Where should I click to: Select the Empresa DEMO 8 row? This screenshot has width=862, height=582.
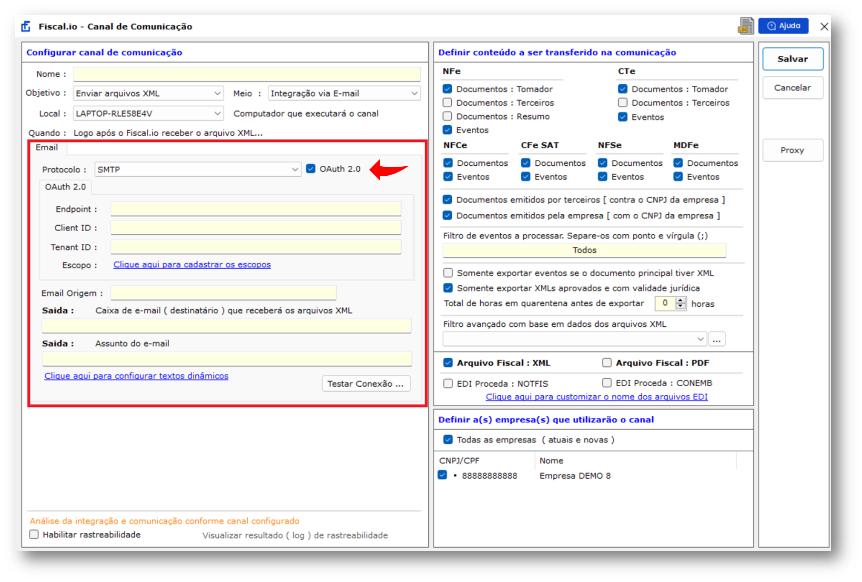[x=586, y=475]
